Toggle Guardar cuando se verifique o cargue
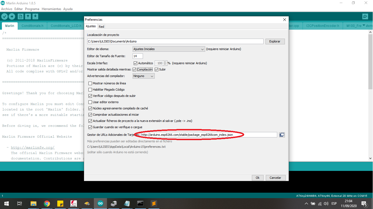Viewport: 373px width, 209px height. pos(90,127)
